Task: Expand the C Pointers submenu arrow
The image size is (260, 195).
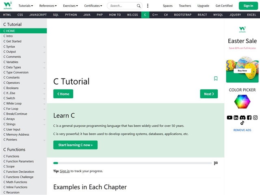Action: [x=44, y=140]
